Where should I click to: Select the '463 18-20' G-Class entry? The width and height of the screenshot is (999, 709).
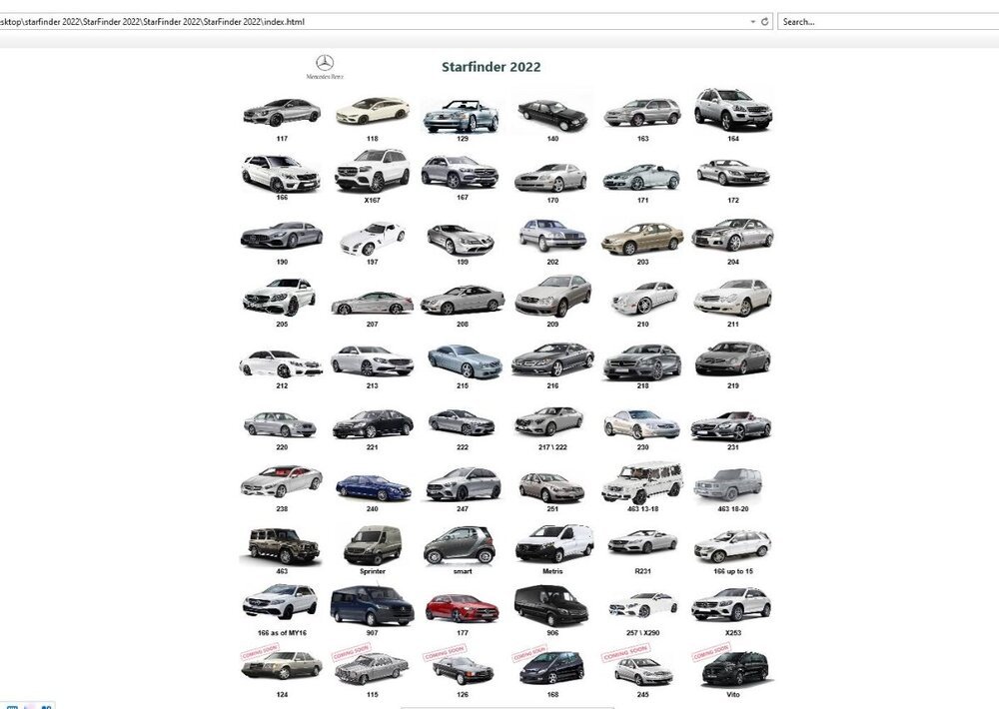point(732,508)
